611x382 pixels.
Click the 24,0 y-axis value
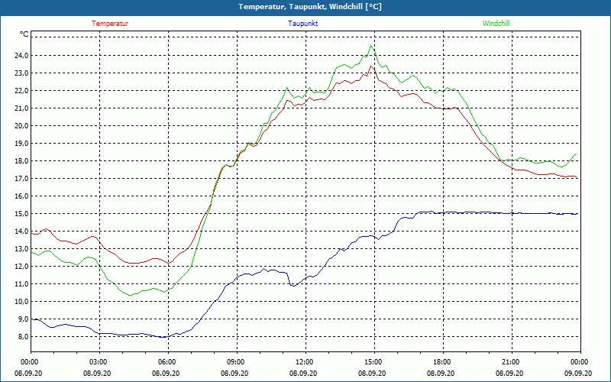[21, 55]
